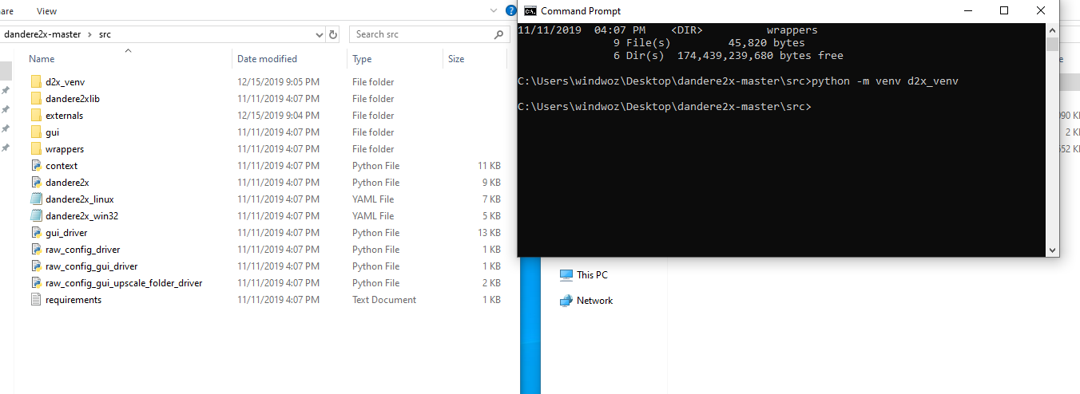Click 'YAML File' type for dandere2x_linux

(x=373, y=199)
